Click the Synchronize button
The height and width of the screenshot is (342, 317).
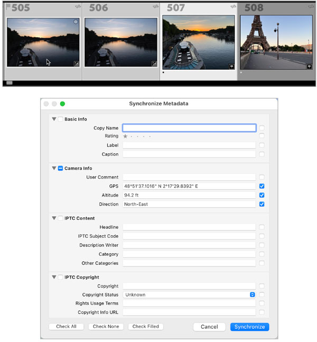pos(249,327)
